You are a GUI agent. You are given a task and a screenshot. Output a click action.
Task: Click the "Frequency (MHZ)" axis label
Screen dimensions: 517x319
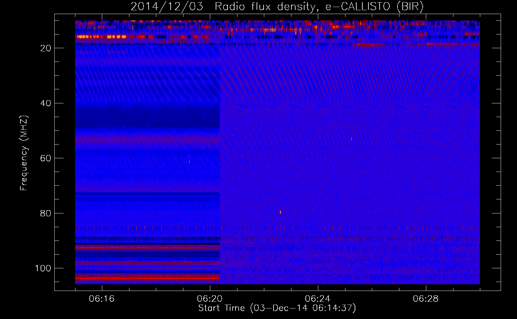(24, 153)
